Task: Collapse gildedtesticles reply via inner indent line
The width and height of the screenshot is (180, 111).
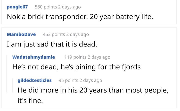Action: [x=12, y=85]
